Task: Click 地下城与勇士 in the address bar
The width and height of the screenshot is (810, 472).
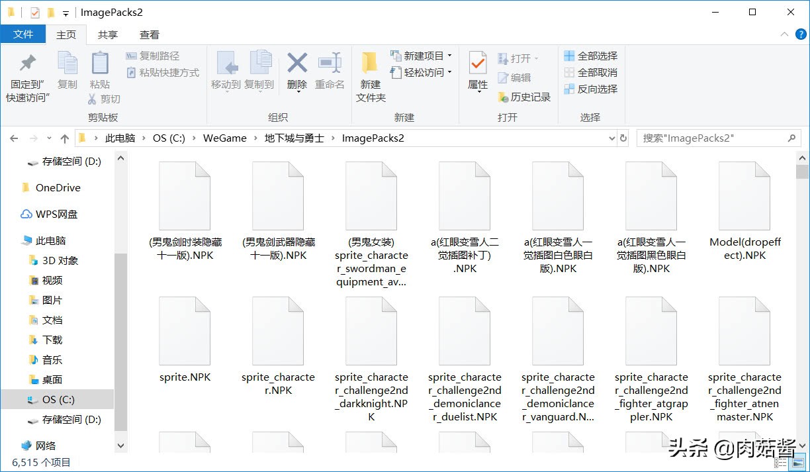Action: pos(294,138)
